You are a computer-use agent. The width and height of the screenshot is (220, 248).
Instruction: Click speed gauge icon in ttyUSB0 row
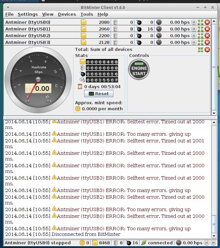tap(159, 22)
